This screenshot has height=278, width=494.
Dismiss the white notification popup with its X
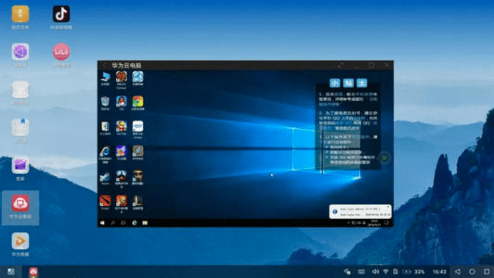pos(389,207)
